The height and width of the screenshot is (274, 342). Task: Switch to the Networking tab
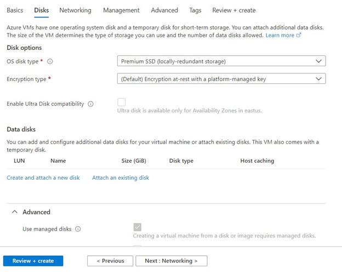75,10
